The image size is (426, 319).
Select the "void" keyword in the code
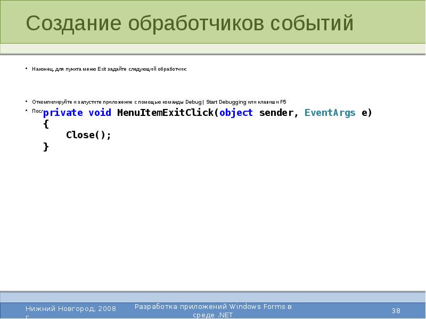pyautogui.click(x=100, y=113)
